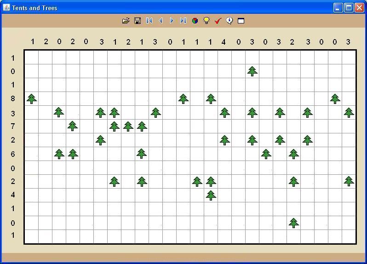Click the light bulb hint icon
Viewport: 367px width, 264px height.
pos(206,21)
